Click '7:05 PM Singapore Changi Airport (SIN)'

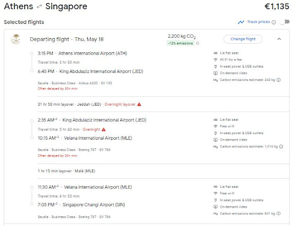click(x=81, y=205)
